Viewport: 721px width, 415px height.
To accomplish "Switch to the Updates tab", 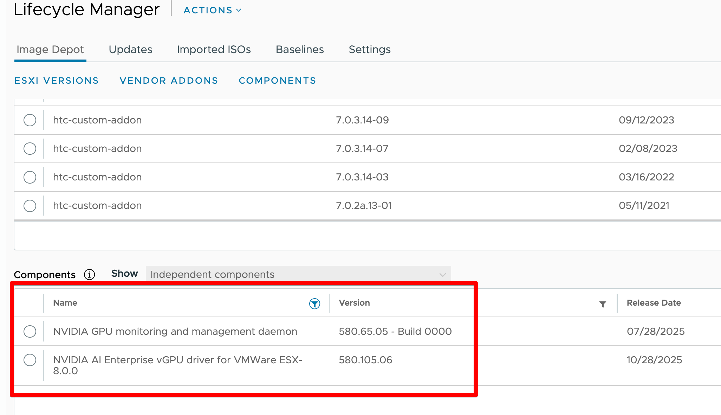I will (130, 50).
